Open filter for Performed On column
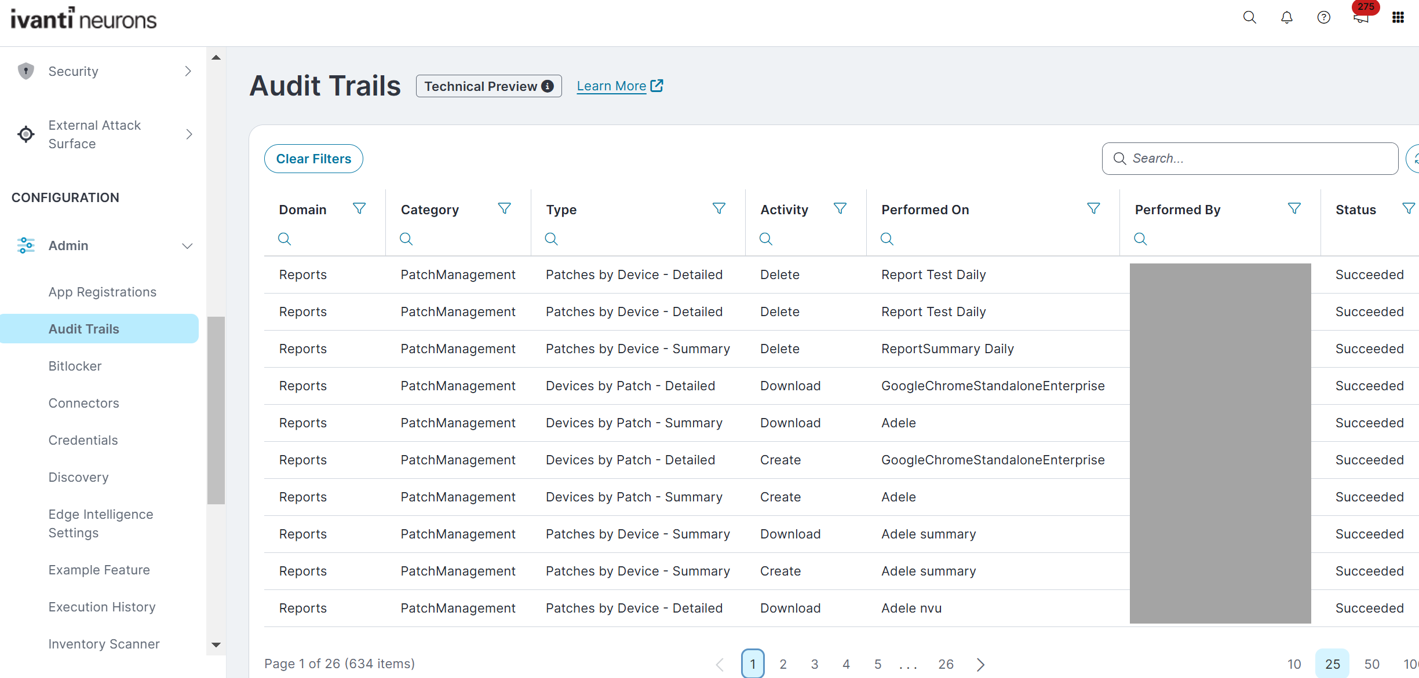 point(1094,208)
